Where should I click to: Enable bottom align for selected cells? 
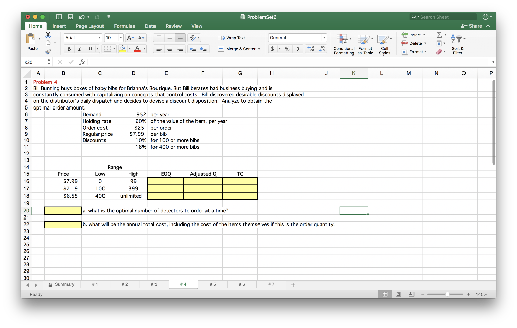[180, 38]
